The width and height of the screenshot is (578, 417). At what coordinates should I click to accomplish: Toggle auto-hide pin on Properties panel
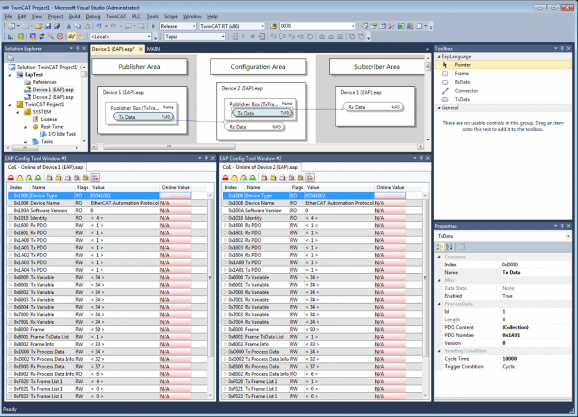(x=562, y=226)
